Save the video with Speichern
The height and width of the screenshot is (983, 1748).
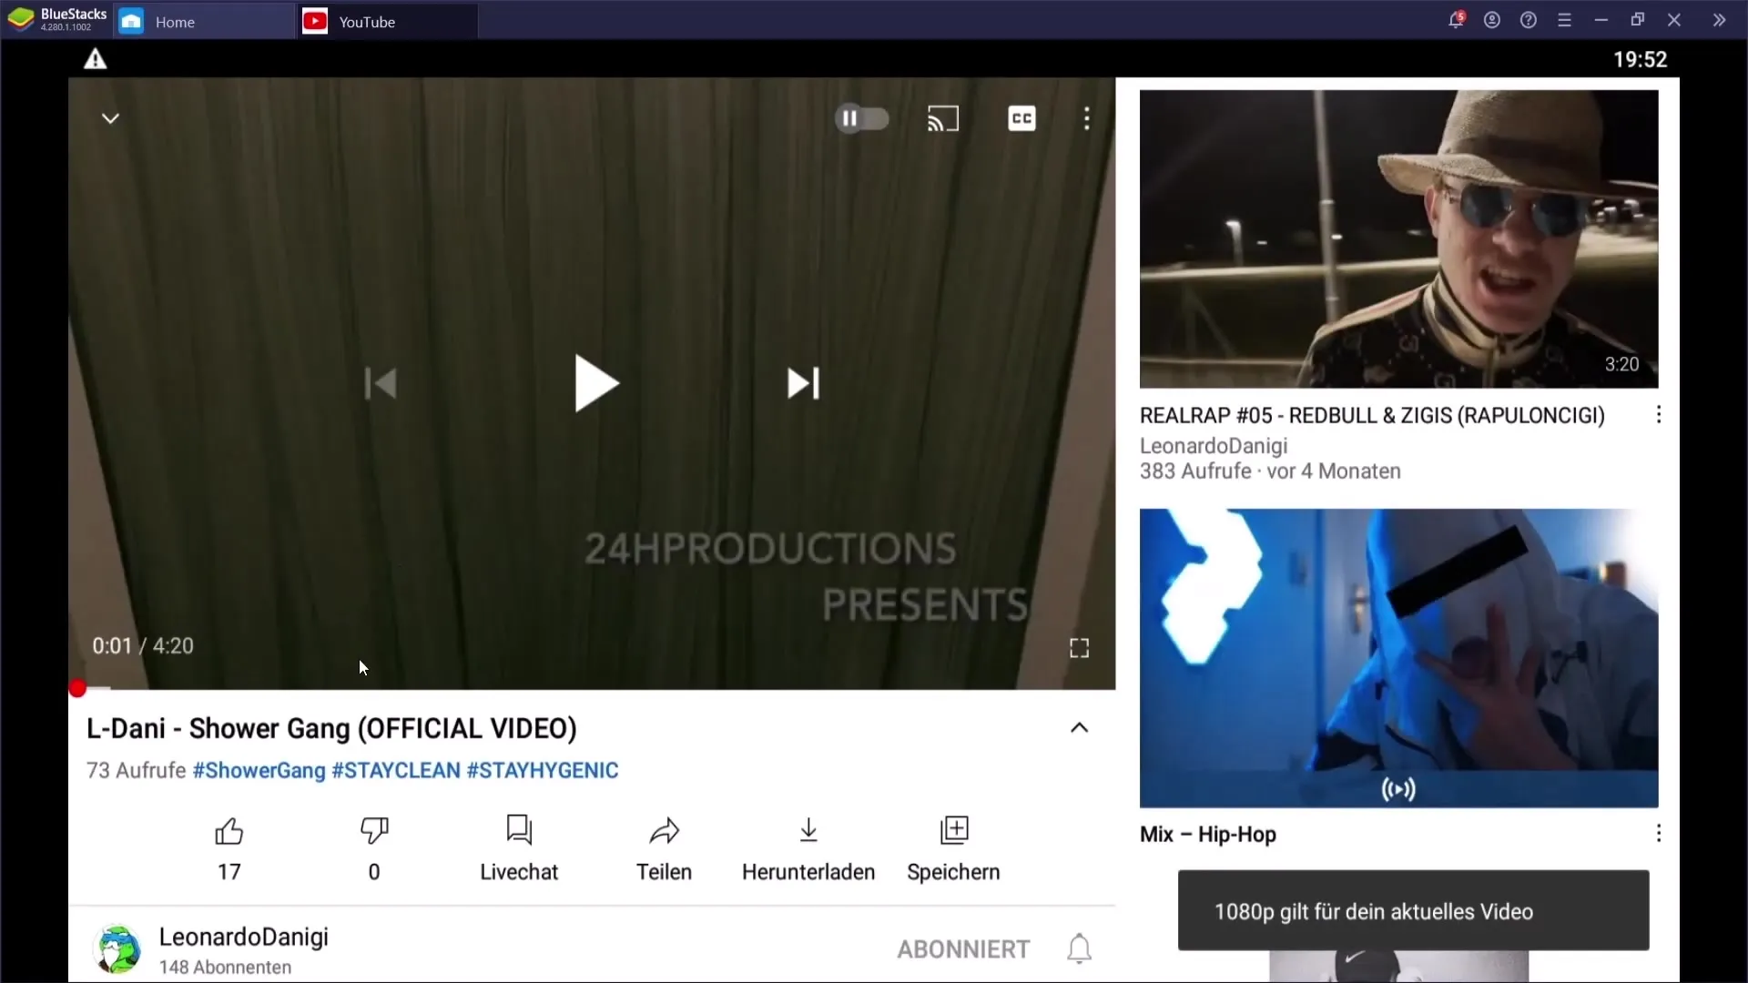tap(953, 848)
